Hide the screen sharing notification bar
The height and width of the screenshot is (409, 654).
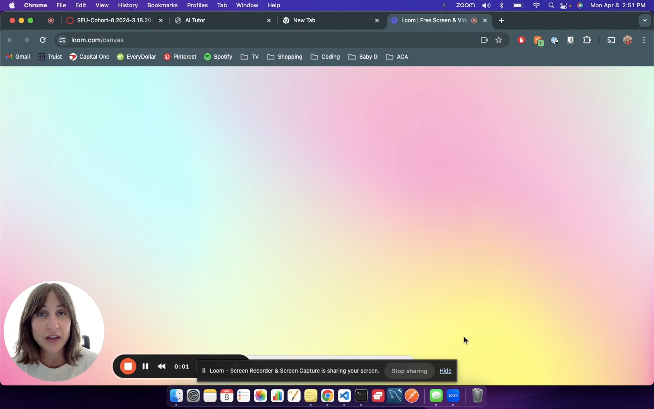(x=445, y=371)
